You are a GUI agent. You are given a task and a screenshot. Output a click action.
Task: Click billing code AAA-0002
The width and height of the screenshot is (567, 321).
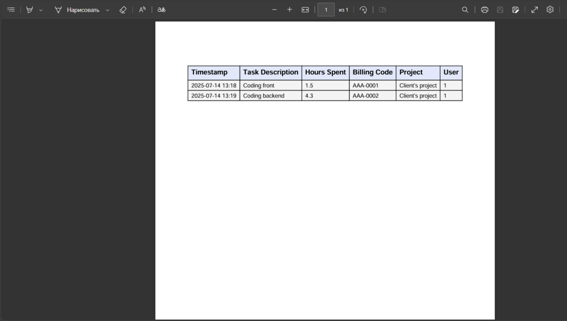(372, 96)
